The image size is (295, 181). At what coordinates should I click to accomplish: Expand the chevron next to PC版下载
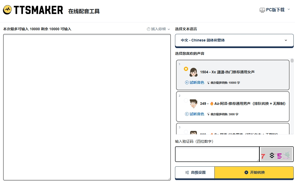pos(288,9)
